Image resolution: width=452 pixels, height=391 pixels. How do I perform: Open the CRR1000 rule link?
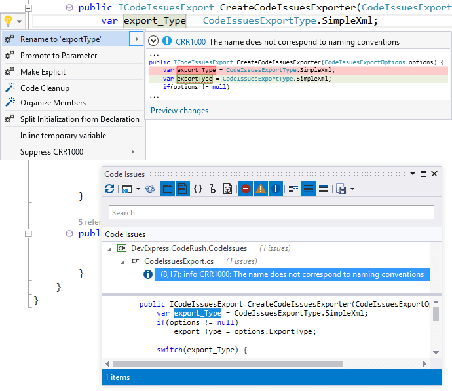tap(191, 42)
